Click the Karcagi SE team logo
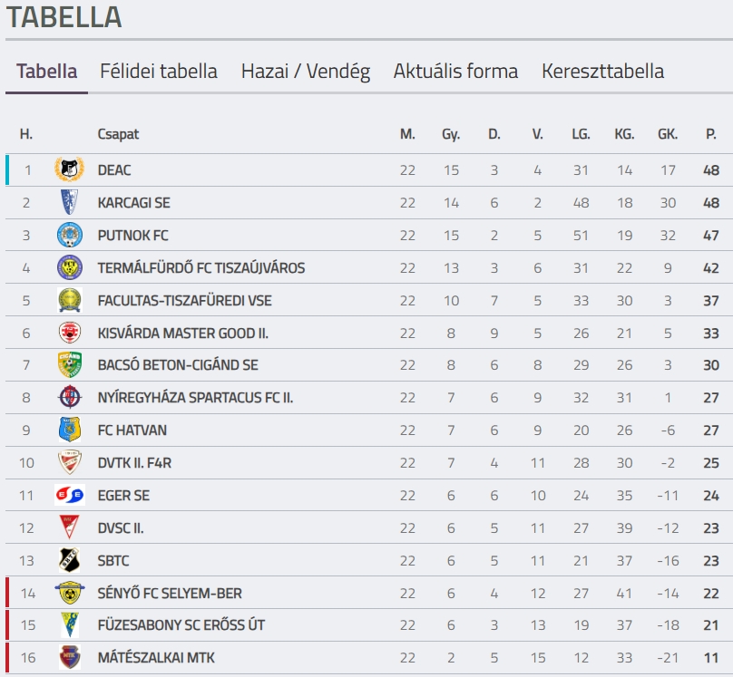This screenshot has height=677, width=733. pyautogui.click(x=69, y=202)
